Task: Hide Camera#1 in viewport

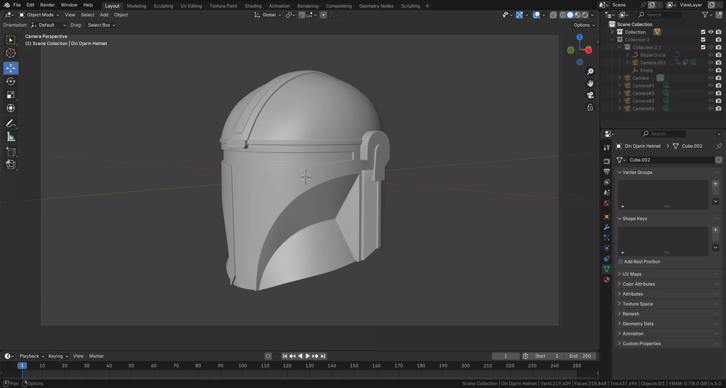Action: pyautogui.click(x=711, y=86)
